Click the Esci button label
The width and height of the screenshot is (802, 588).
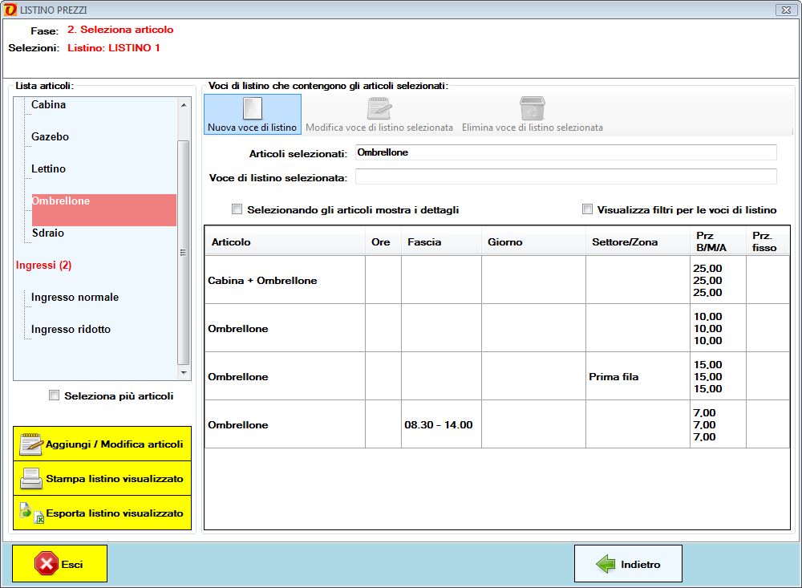point(72,564)
